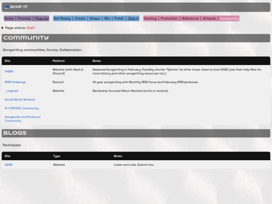Click the Discord platform cell

click(x=58, y=82)
